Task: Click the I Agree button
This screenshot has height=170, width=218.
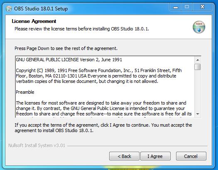Action: click(155, 156)
